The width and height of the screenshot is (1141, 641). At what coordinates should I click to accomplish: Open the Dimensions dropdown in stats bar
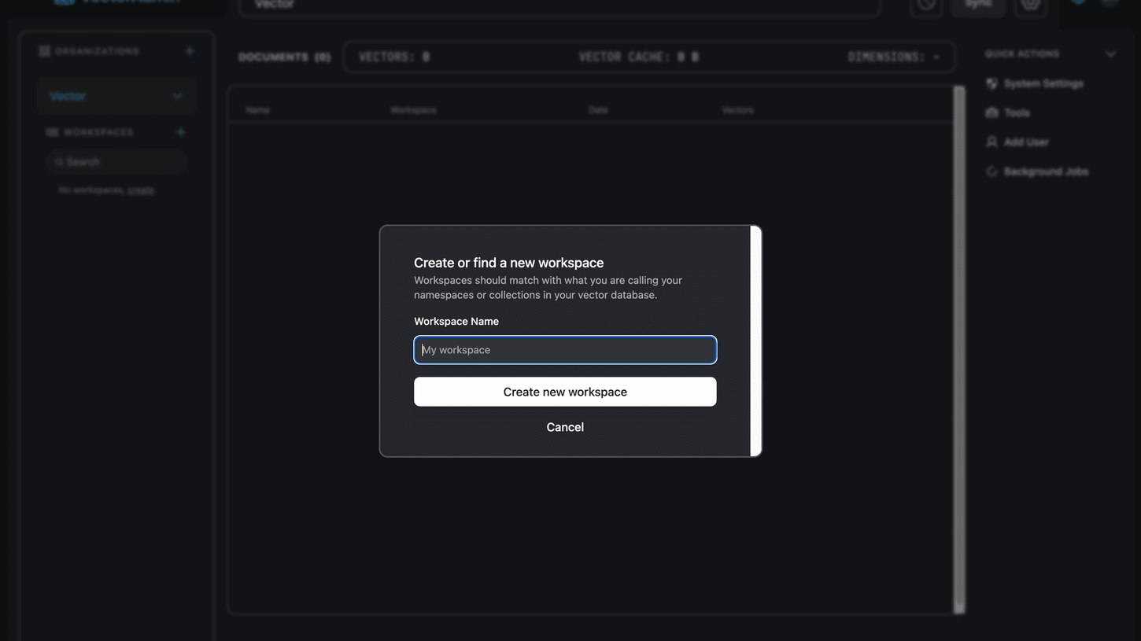pyautogui.click(x=936, y=57)
